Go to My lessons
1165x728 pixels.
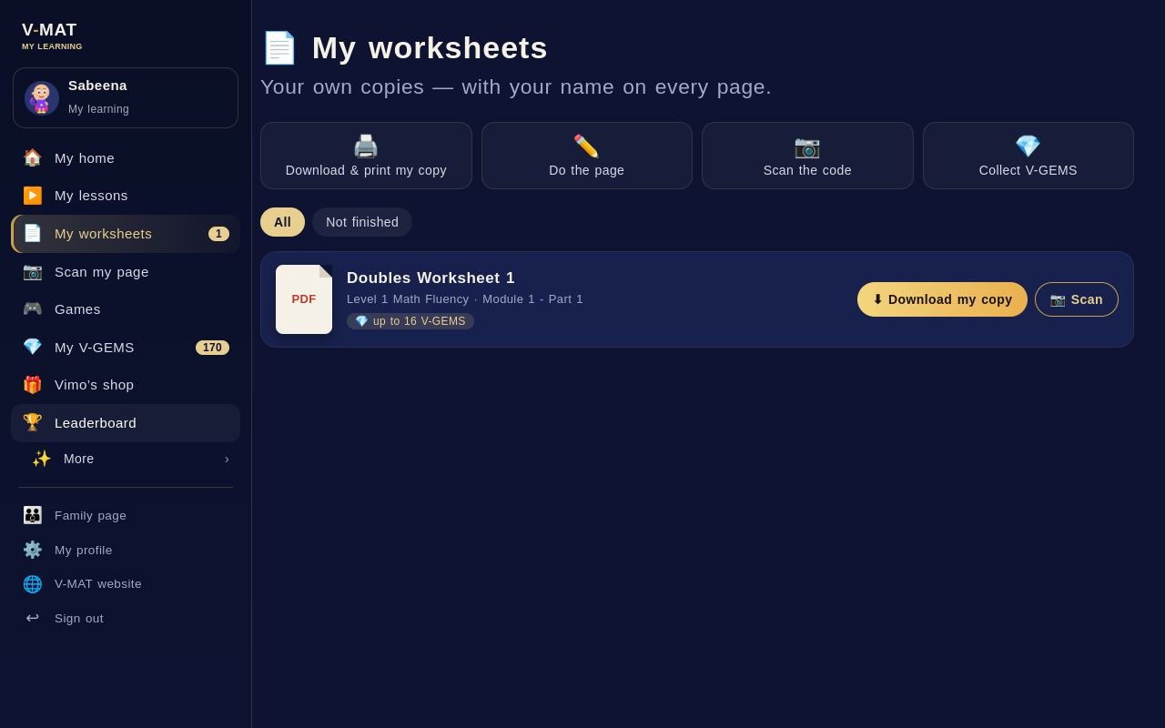[126, 196]
